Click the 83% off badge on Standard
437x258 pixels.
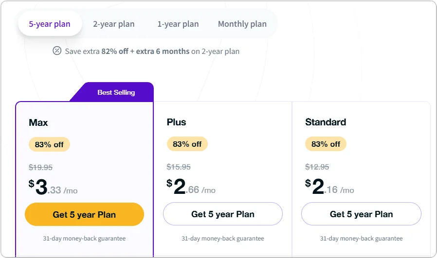(326, 144)
